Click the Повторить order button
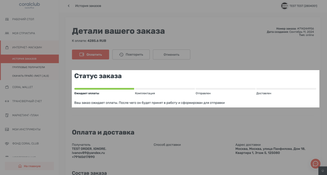 pyautogui.click(x=131, y=55)
